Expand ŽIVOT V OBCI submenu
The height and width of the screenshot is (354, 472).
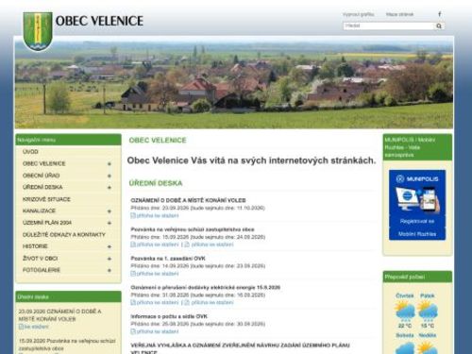pyautogui.click(x=110, y=259)
